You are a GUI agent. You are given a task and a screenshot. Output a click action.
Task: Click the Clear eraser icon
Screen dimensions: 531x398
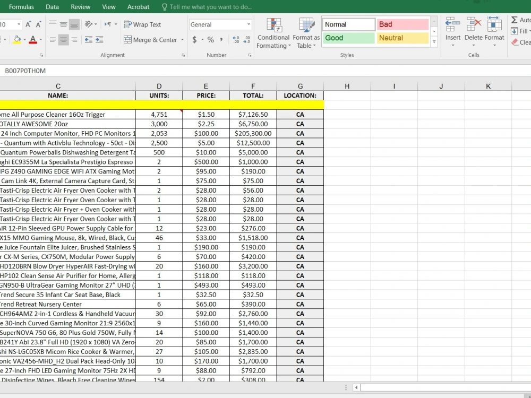pyautogui.click(x=515, y=42)
